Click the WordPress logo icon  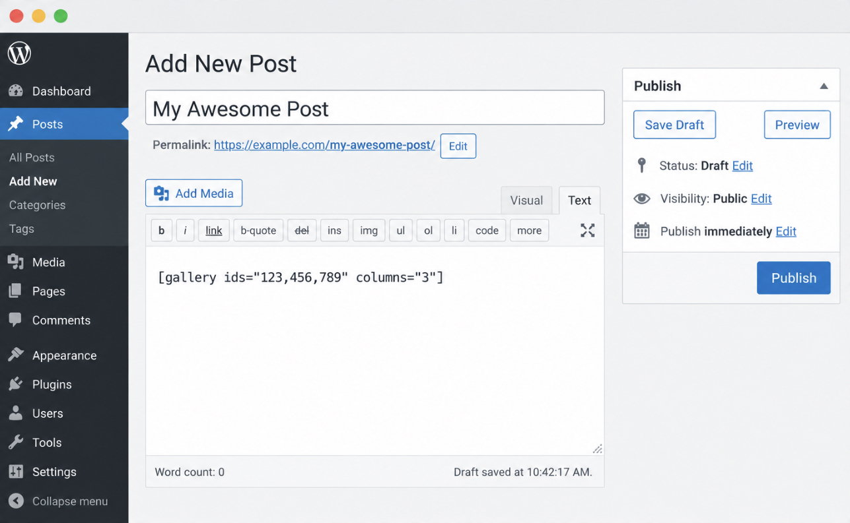click(19, 53)
